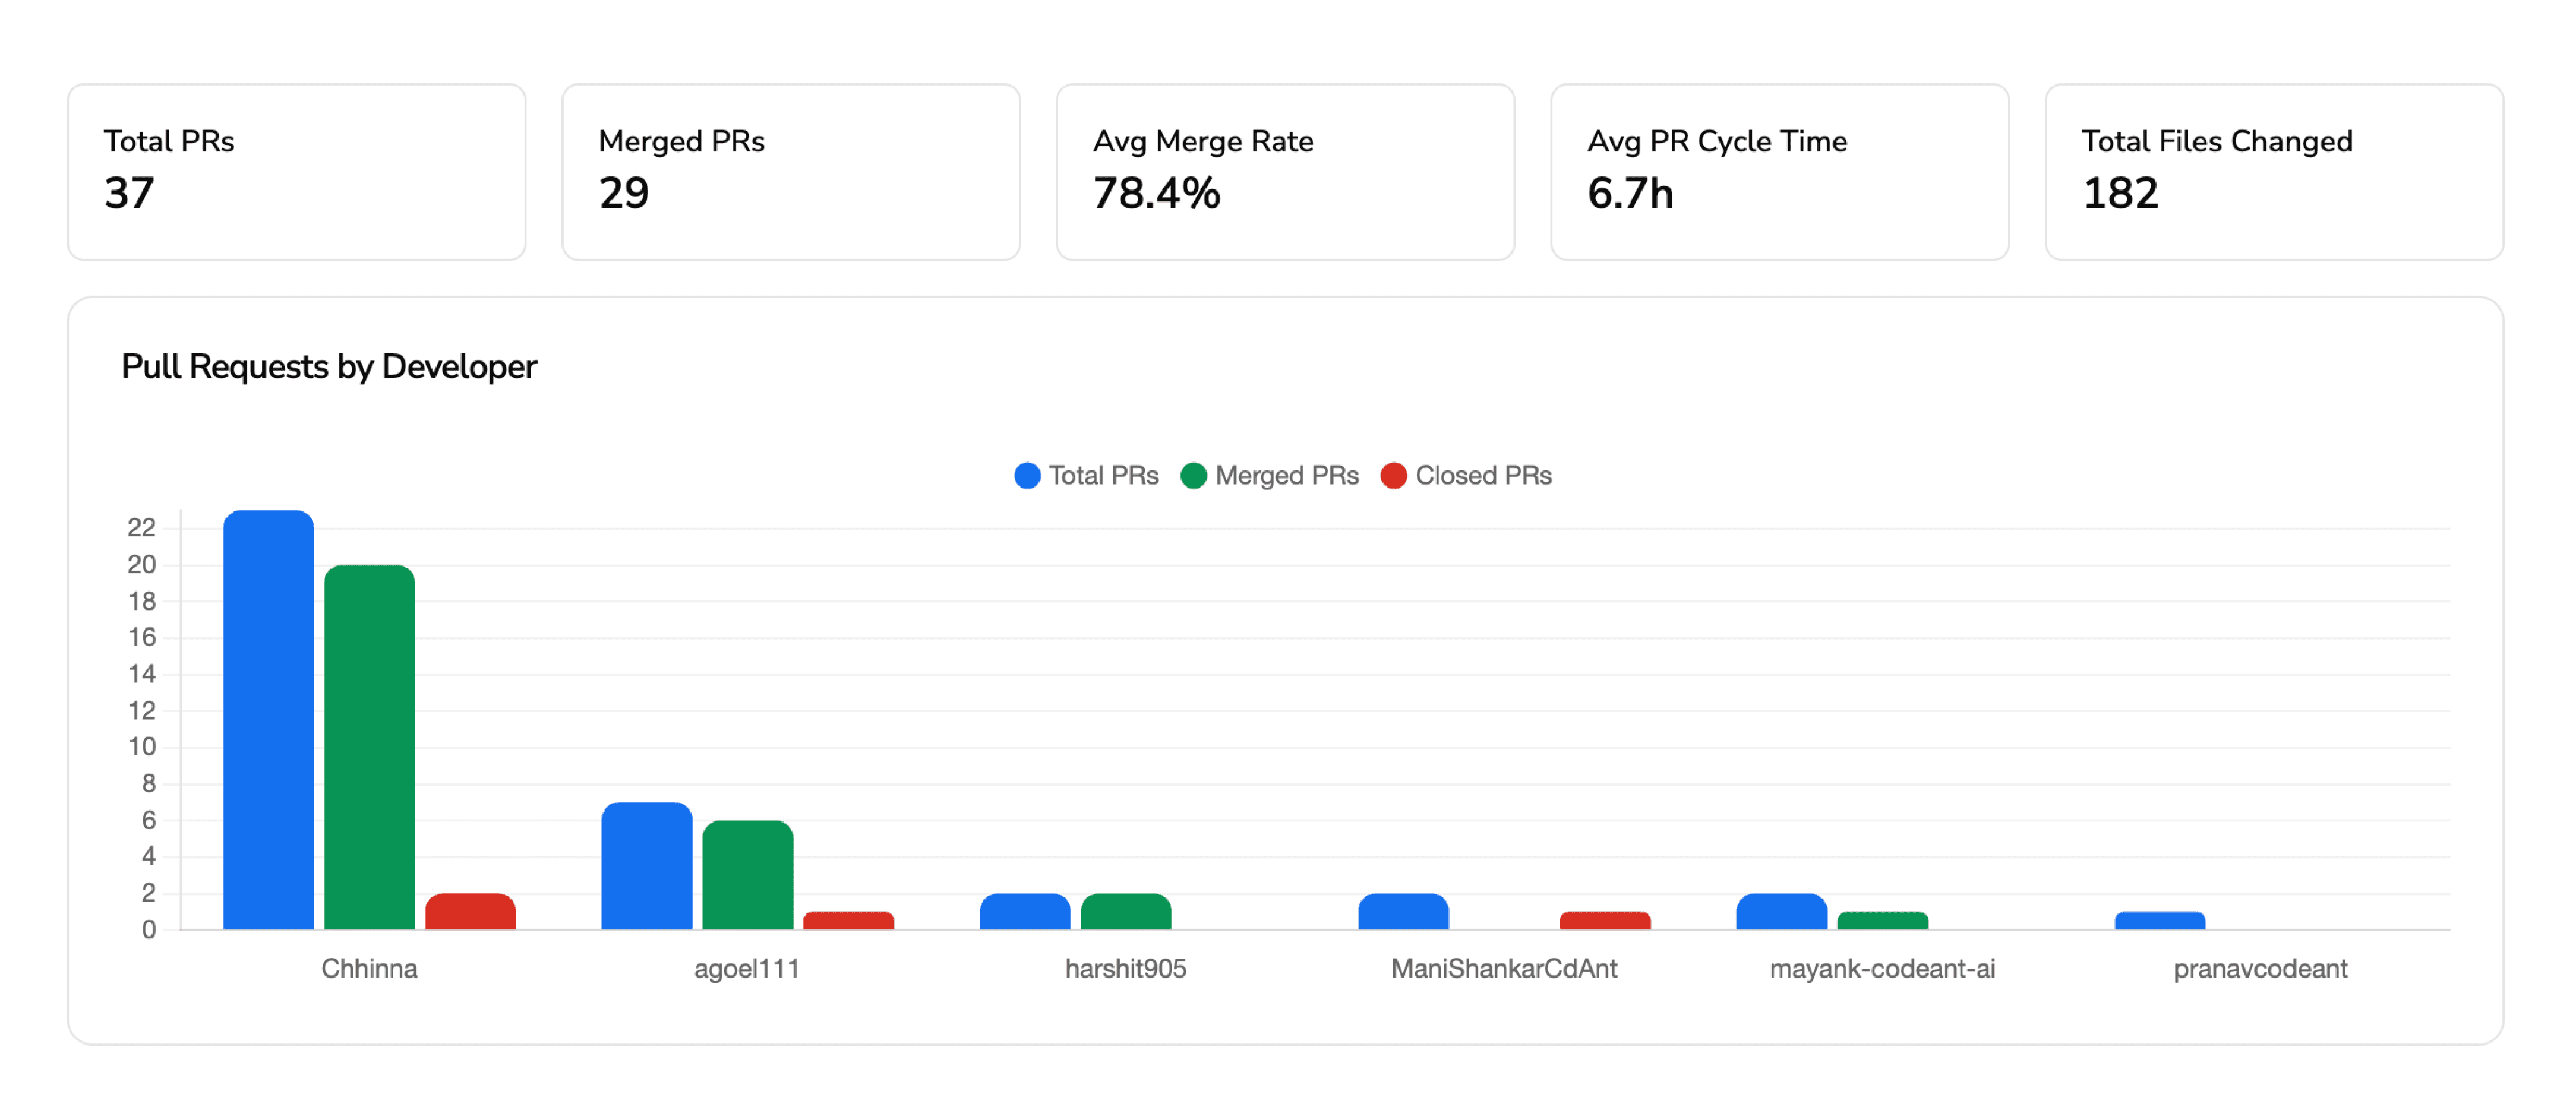Click Chhinna's red Closed PRs bar
2576x1107 pixels.
(x=470, y=912)
